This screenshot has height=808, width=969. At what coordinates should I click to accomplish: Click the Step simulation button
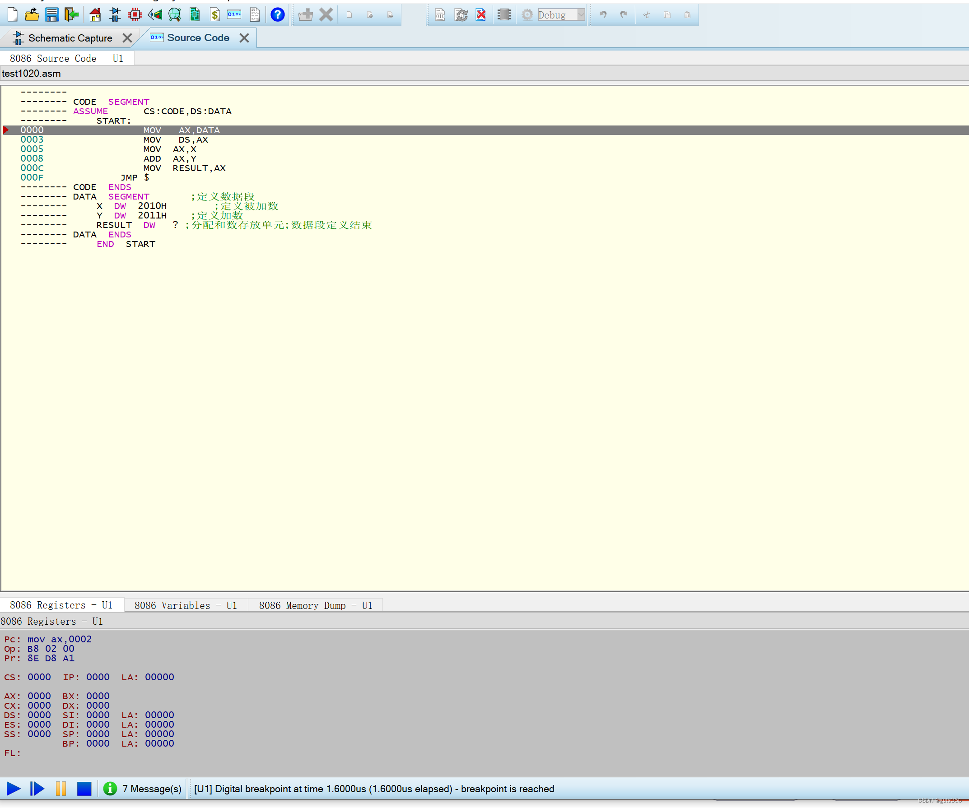coord(37,789)
